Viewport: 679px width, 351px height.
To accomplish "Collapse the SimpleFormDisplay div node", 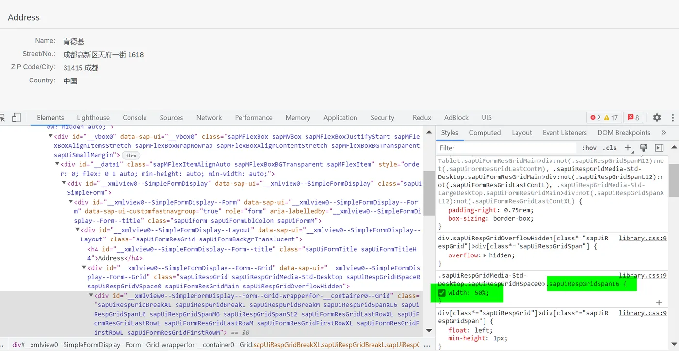I will [x=64, y=183].
